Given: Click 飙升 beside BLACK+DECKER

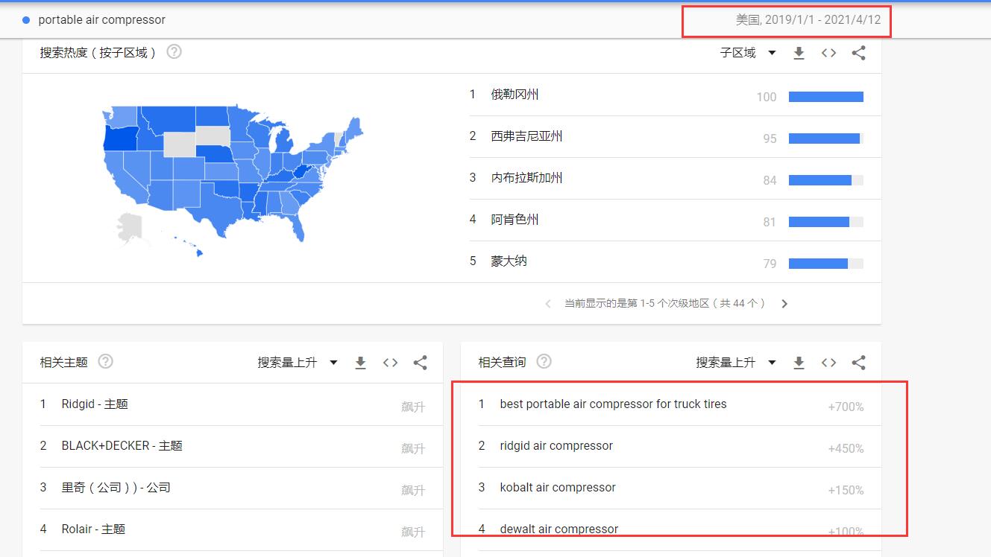Looking at the screenshot, I should (x=413, y=449).
